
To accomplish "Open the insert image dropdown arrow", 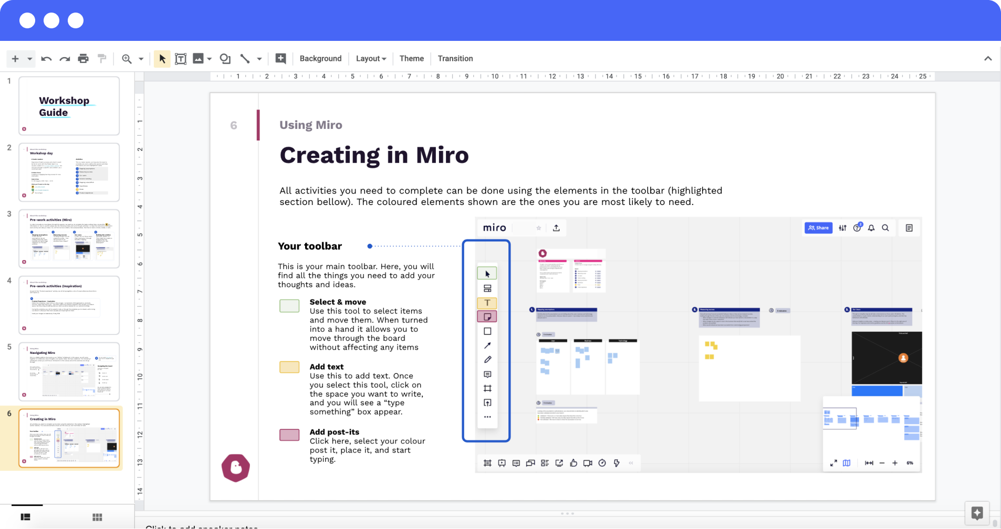I will pos(210,59).
